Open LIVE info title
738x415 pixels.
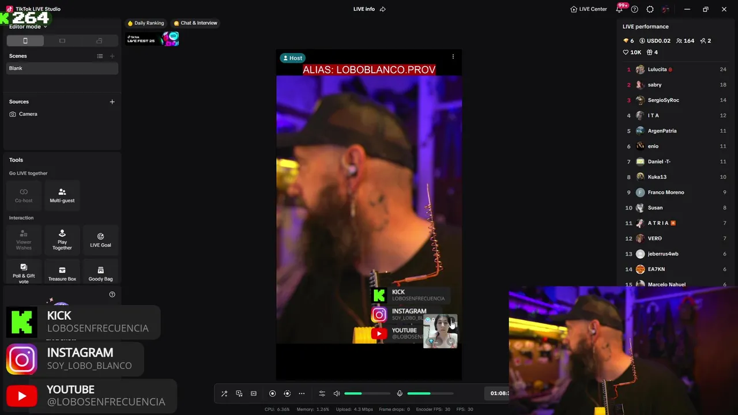click(364, 9)
